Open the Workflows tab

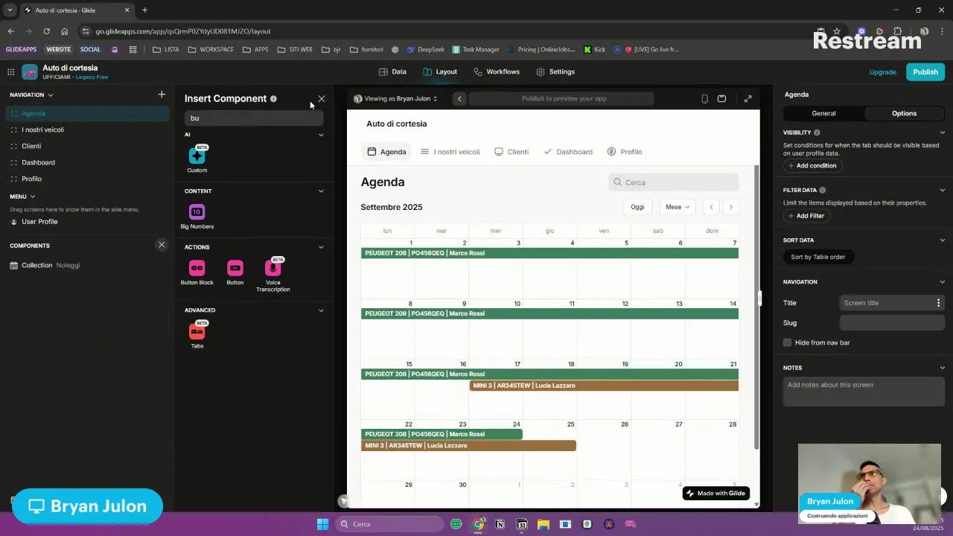[x=497, y=71]
